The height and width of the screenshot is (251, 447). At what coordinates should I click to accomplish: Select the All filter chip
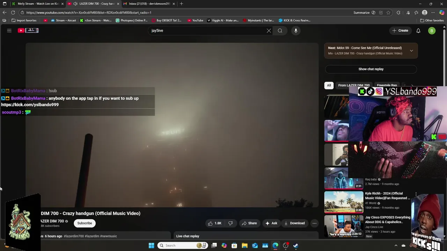coord(329,85)
